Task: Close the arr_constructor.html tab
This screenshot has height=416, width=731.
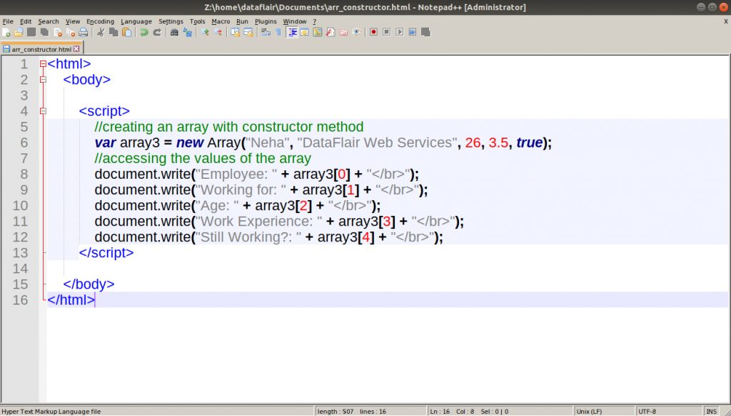Action: point(76,48)
